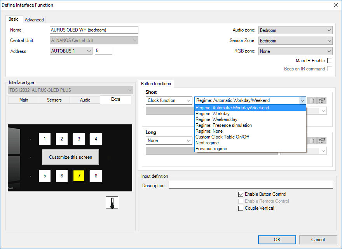The width and height of the screenshot is (342, 249).
Task: Choose Regime: Presence simulation from list
Action: 223,125
